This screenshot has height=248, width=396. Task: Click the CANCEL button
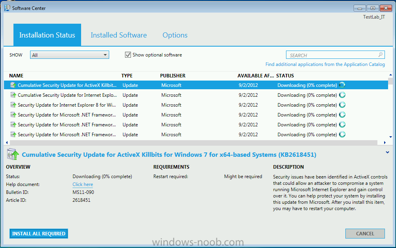[x=365, y=234]
